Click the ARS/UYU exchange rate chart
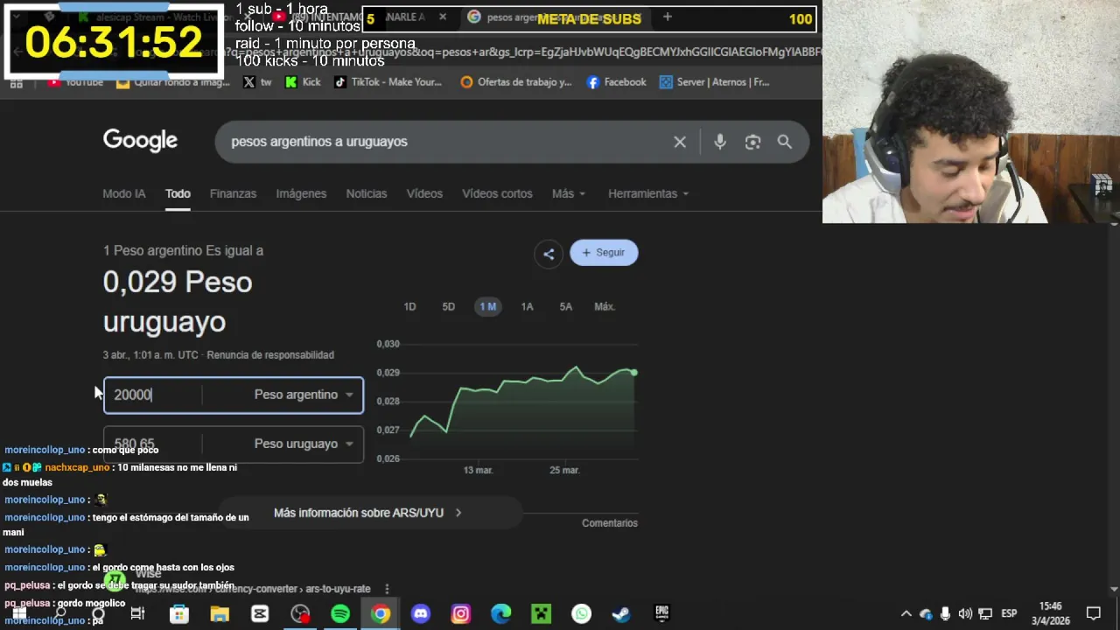Viewport: 1120px width, 630px height. coord(522,401)
